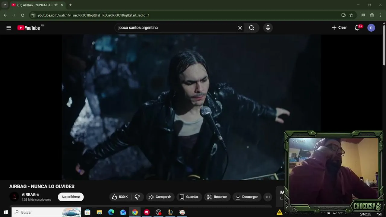The image size is (386, 217).
Task: Open OBS Studio from the taskbar
Action: (159, 212)
